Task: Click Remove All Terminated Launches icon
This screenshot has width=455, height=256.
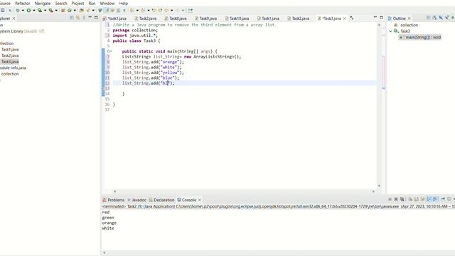Action: [x=402, y=199]
